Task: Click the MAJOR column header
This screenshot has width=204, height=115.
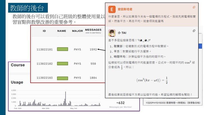Action: [x=77, y=31]
